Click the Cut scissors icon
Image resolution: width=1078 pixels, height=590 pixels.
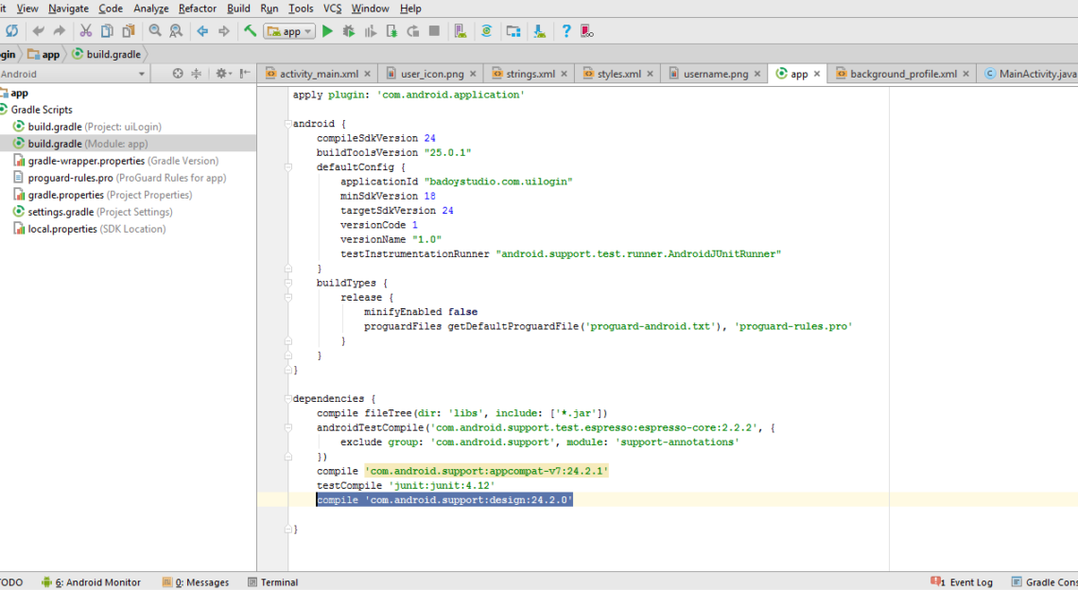point(86,31)
